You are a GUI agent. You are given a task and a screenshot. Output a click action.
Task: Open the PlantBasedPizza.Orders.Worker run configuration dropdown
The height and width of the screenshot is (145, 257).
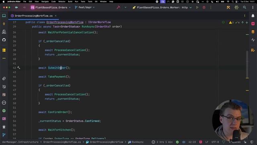(162, 7)
